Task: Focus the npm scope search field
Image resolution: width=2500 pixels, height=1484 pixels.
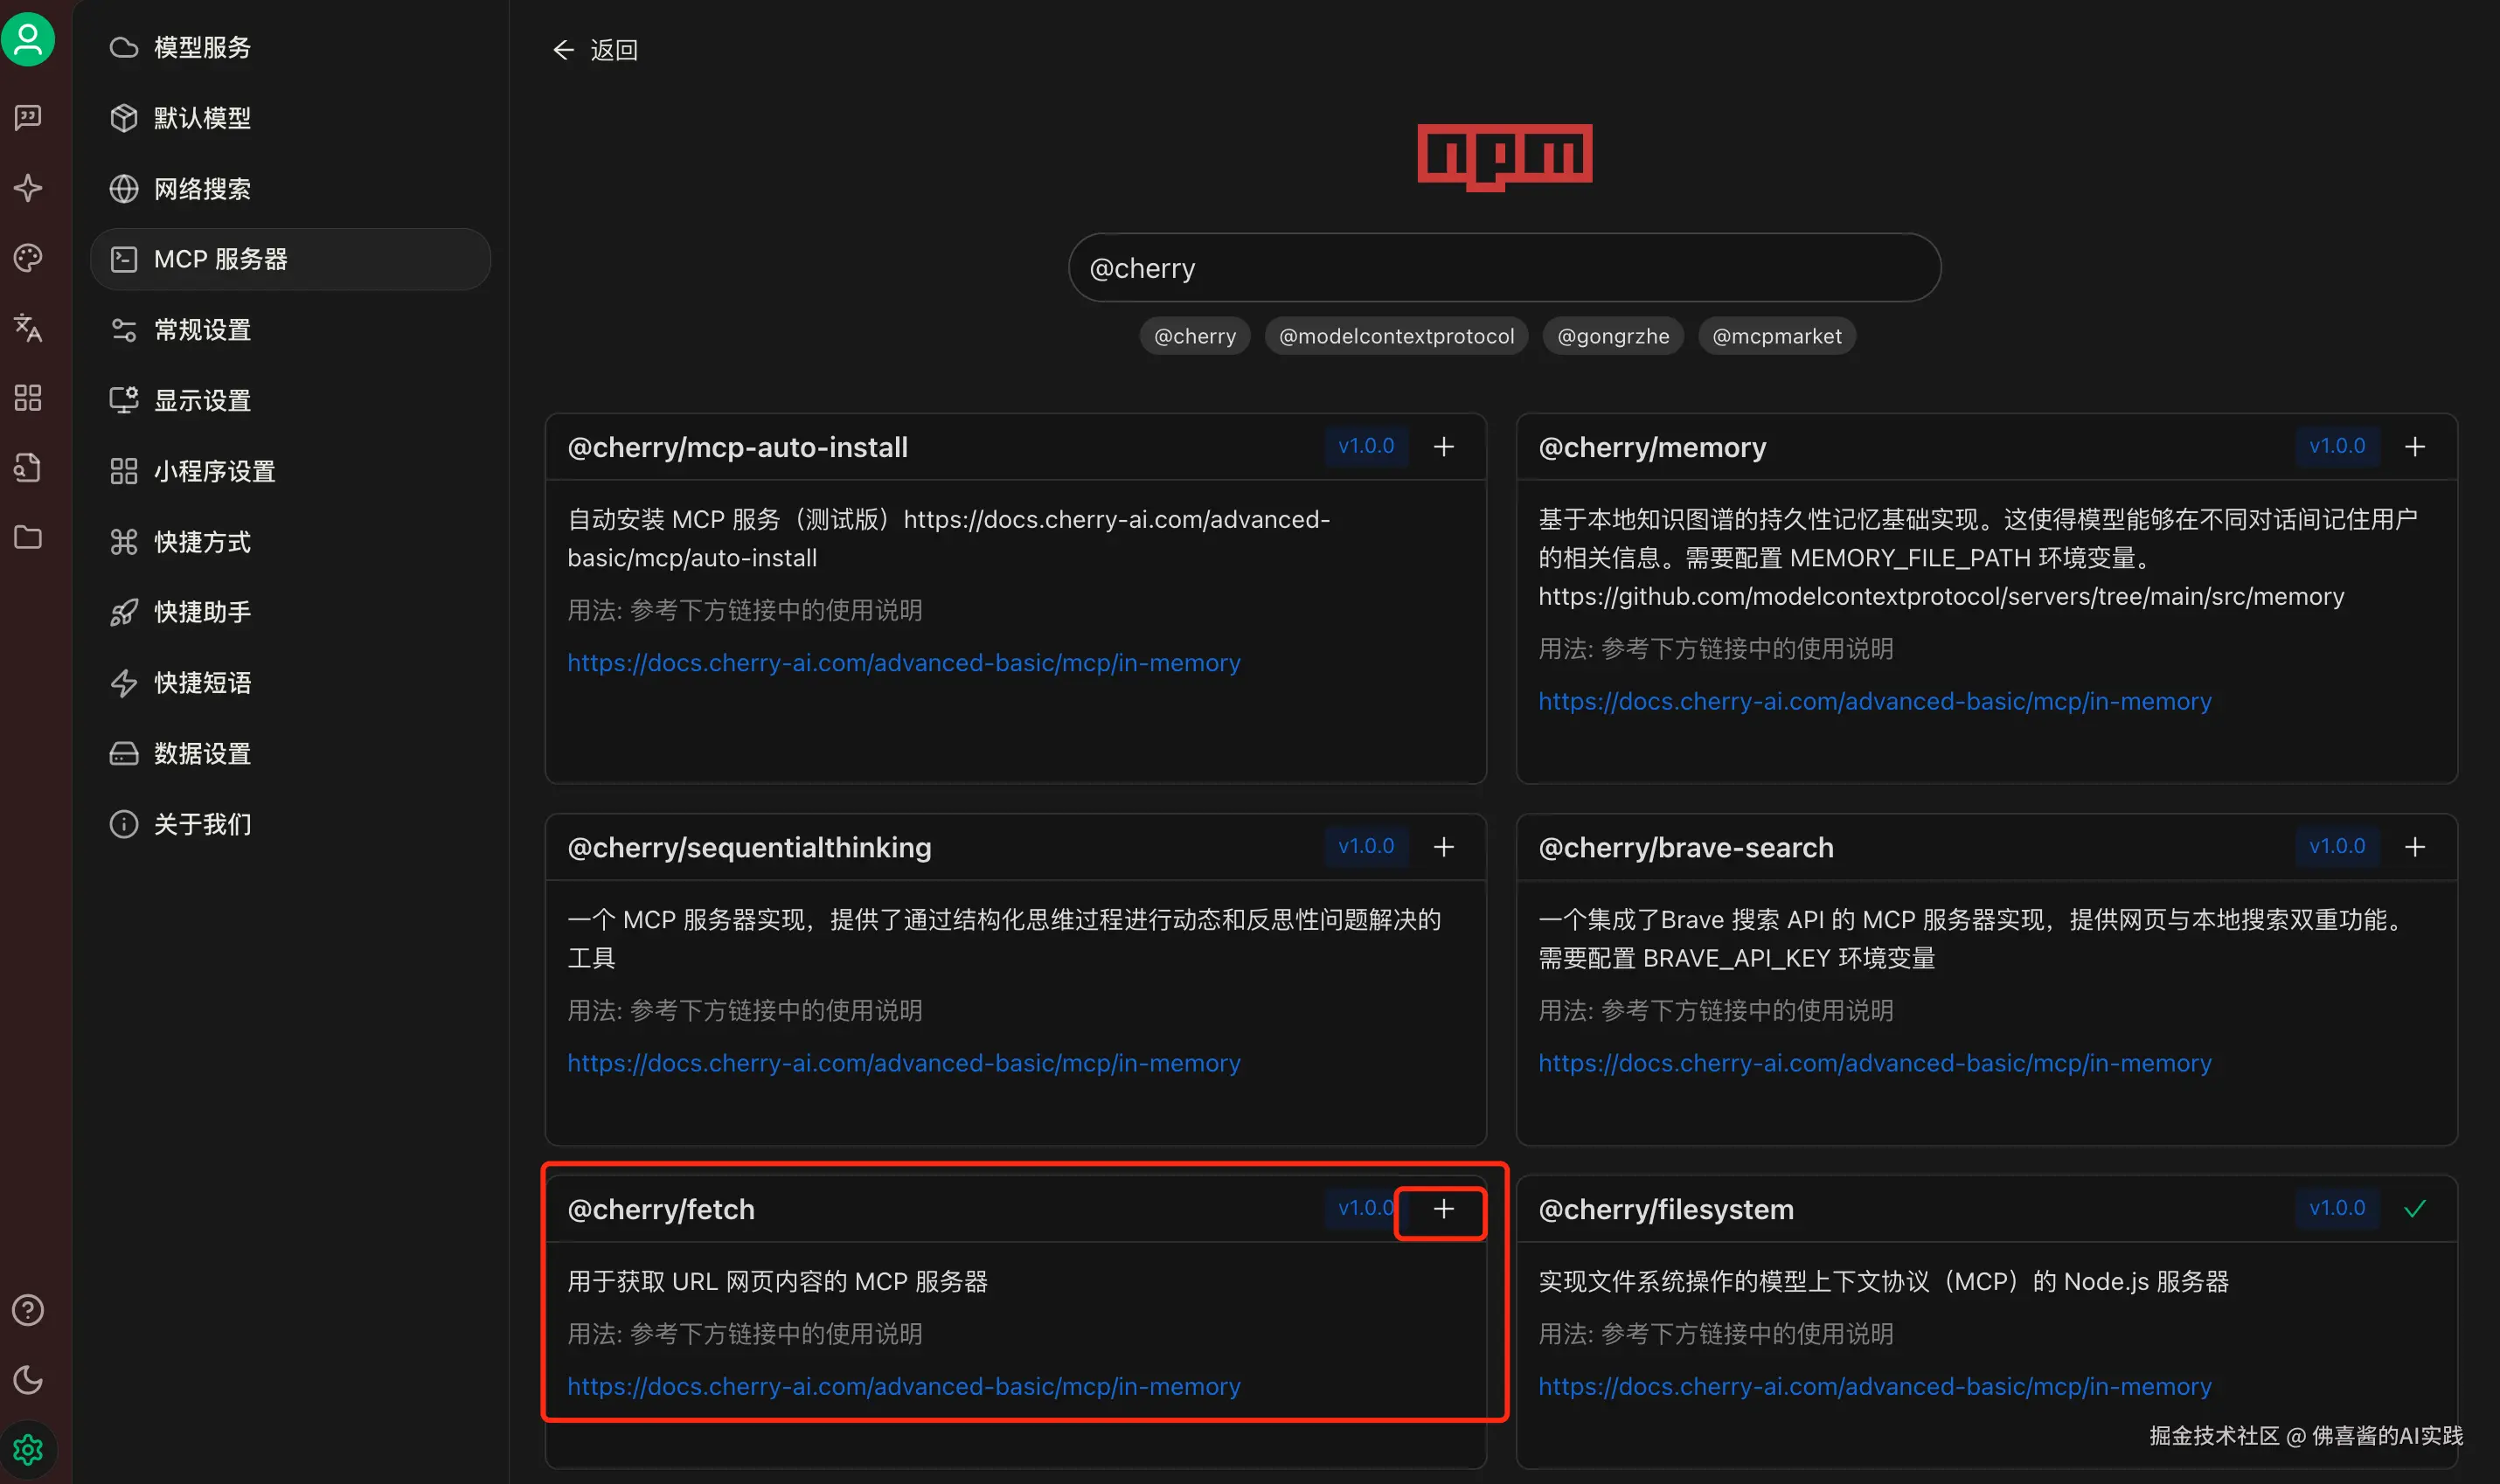Action: tap(1504, 268)
